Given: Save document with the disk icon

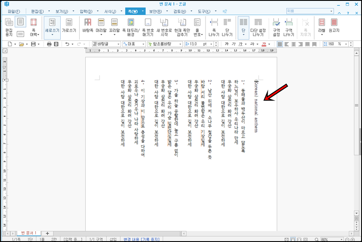Looking at the screenshot, I should (x=33, y=44).
